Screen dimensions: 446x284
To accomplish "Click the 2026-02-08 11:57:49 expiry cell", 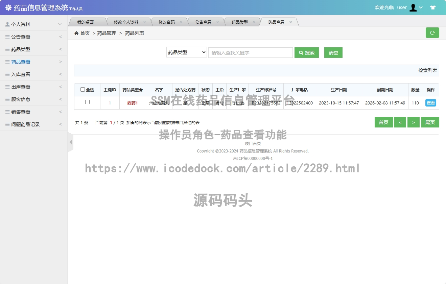I will click(385, 103).
